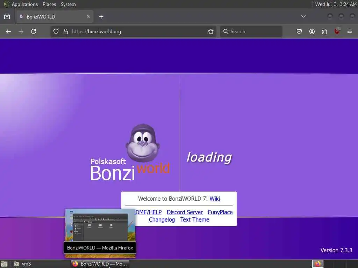Click the forward navigation arrow
Screen dimensions: 358x268
[21, 31]
